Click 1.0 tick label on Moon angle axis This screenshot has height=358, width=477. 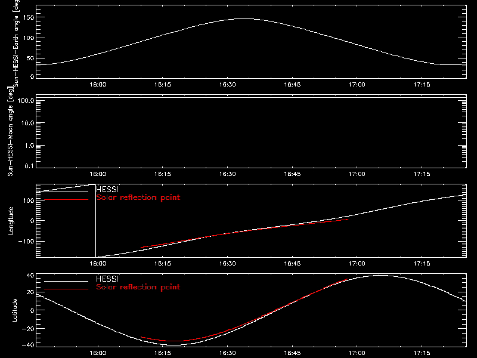[29, 146]
